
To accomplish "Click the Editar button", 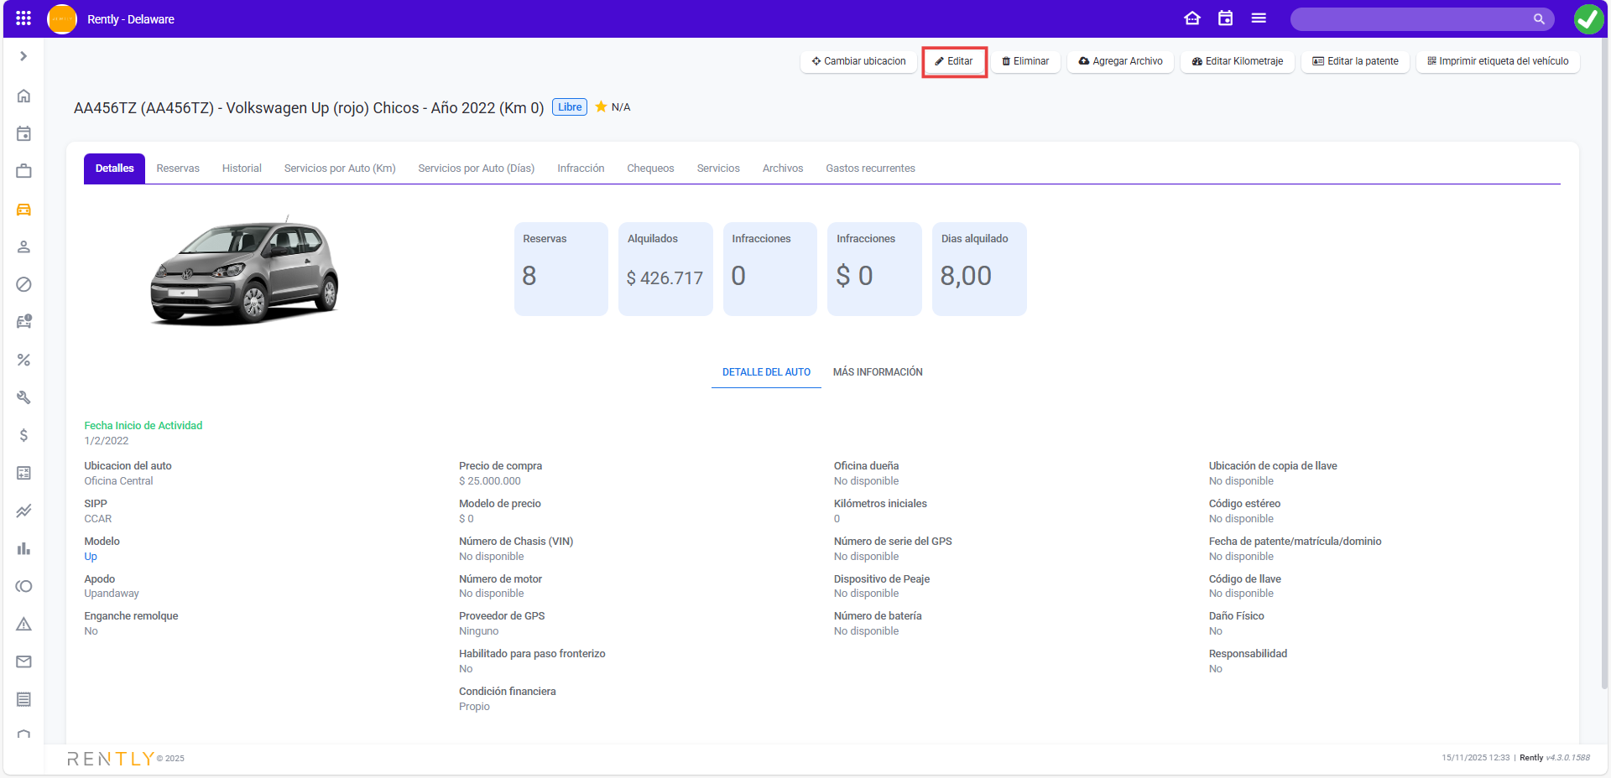I will [x=954, y=61].
